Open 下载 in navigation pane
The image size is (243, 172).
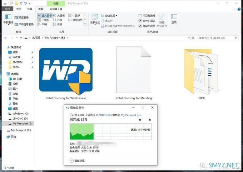click(x=15, y=99)
